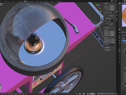Screen dimensions: 126x95
Task: Enable Lock Camera to View checkbox
Action: point(109,25)
